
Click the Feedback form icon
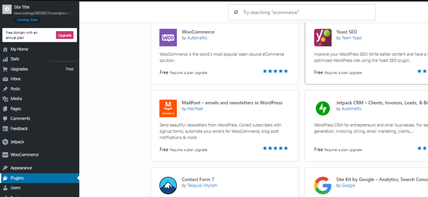pos(5,128)
